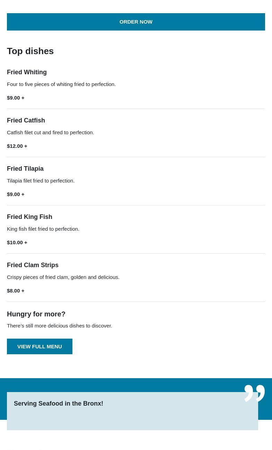Screen dimensions: 272x450
Task: Click the Fried Whiting $9.00 + price
Action: point(16,97)
